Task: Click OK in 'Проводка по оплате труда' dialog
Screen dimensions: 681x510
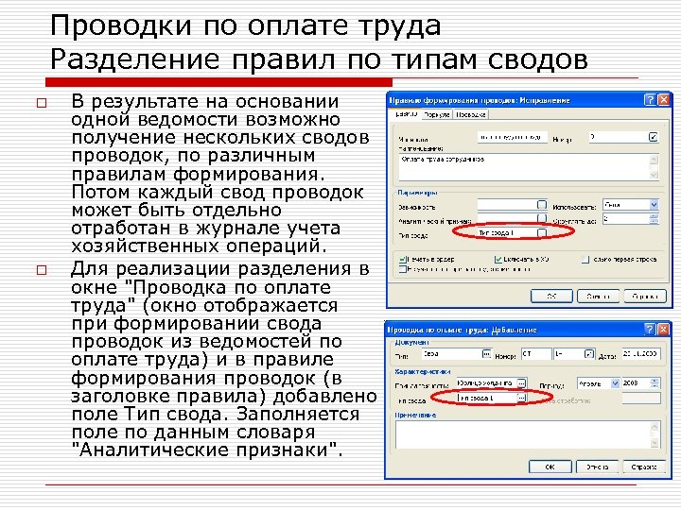Action: (550, 467)
